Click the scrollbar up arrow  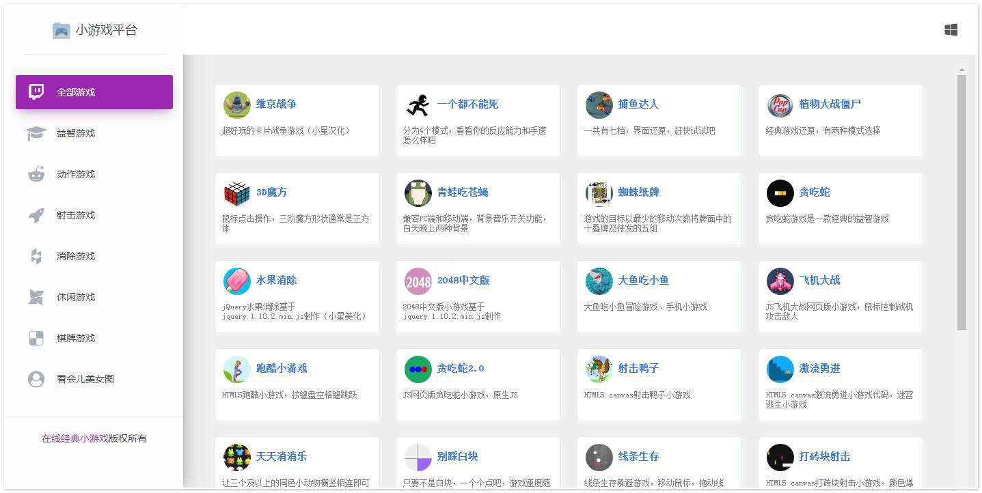click(x=961, y=70)
